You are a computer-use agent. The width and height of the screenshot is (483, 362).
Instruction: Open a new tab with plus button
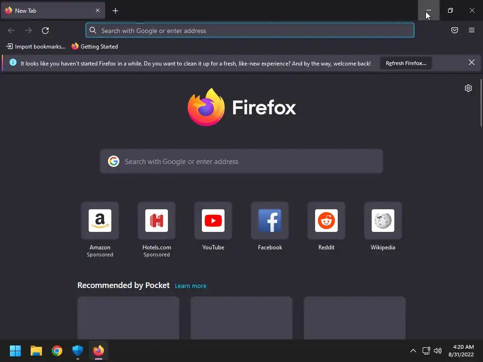[115, 11]
